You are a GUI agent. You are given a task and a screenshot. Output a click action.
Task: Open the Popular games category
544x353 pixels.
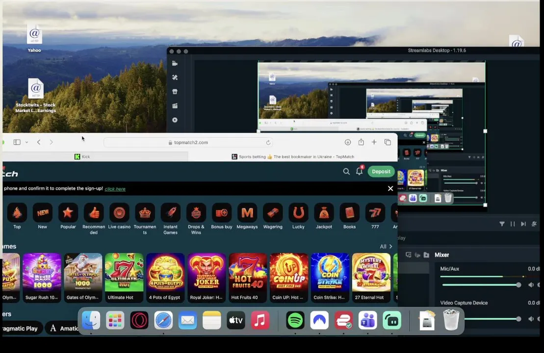pyautogui.click(x=68, y=216)
